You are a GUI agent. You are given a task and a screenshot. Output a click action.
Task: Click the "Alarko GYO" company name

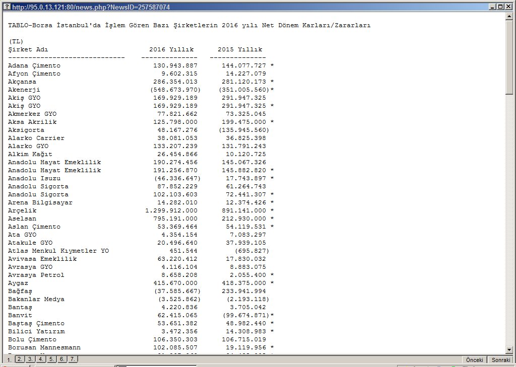[28, 146]
